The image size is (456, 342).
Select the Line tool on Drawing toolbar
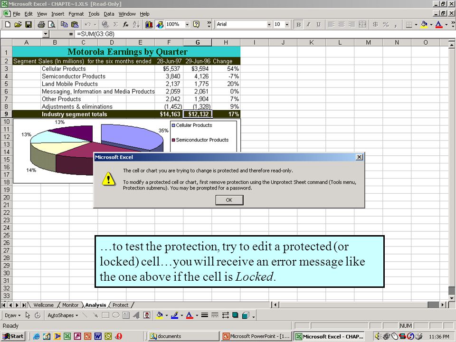point(85,315)
